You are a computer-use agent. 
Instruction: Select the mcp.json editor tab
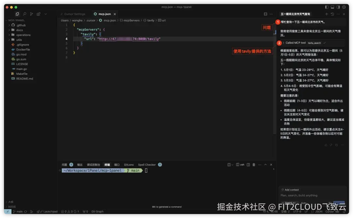pyautogui.click(x=105, y=14)
